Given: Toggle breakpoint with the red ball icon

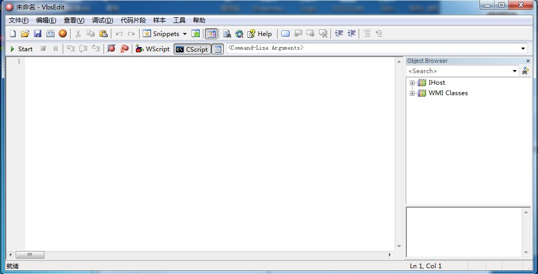Looking at the screenshot, I should (111, 49).
